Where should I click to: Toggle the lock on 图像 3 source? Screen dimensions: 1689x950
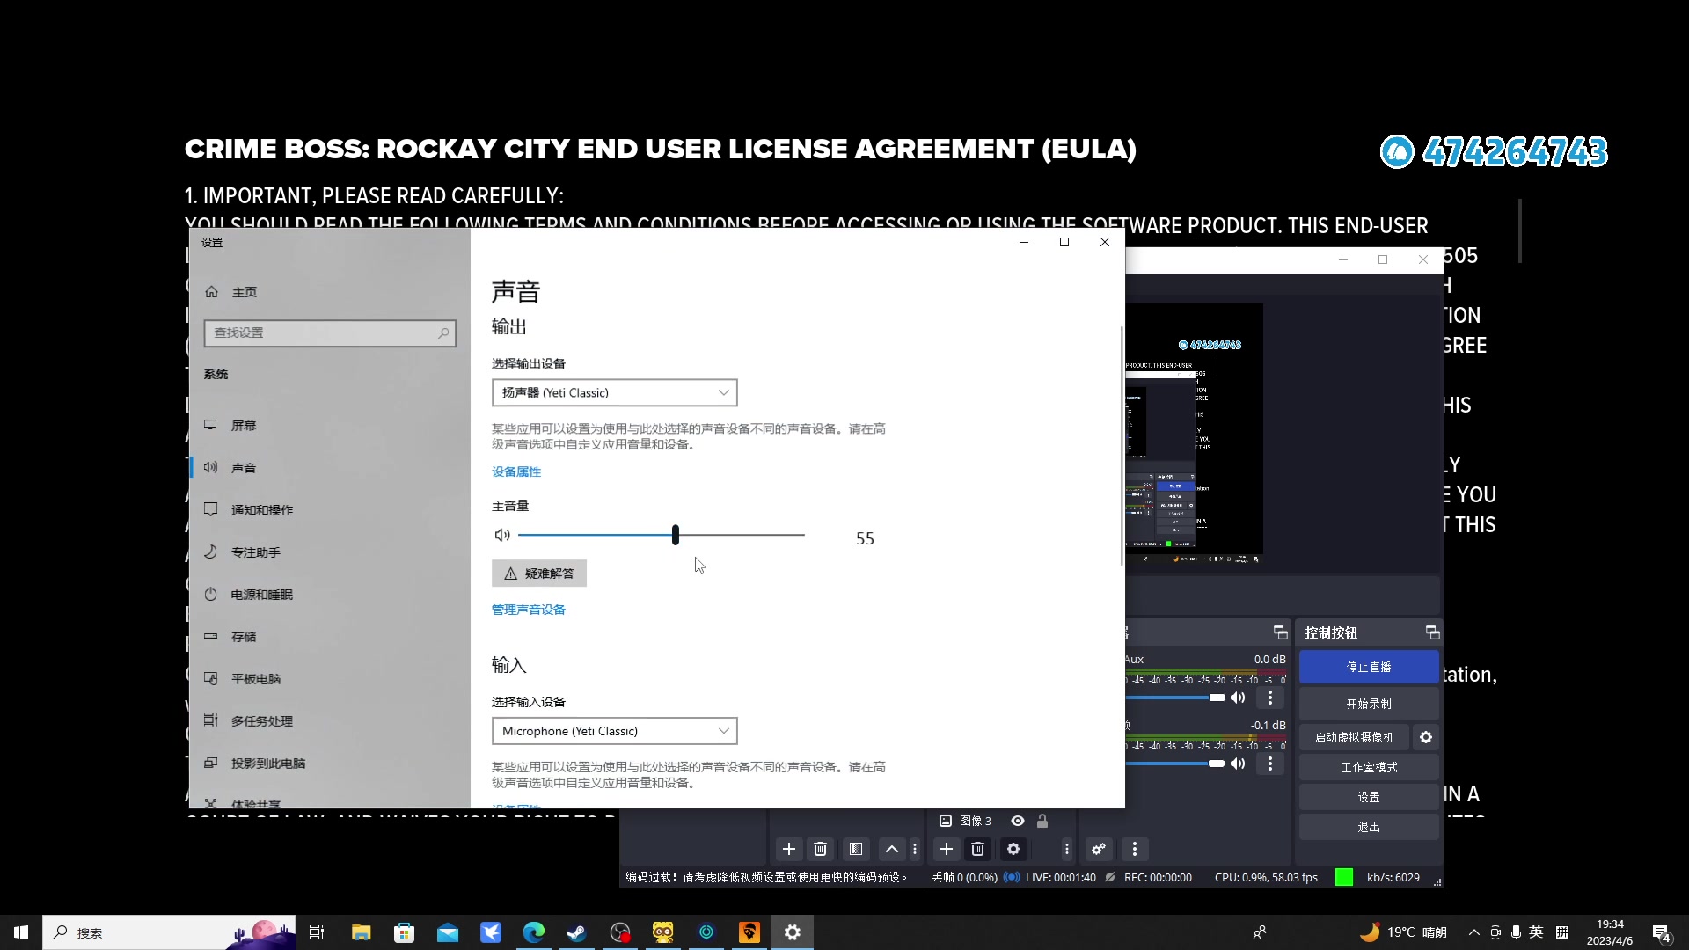(1042, 821)
